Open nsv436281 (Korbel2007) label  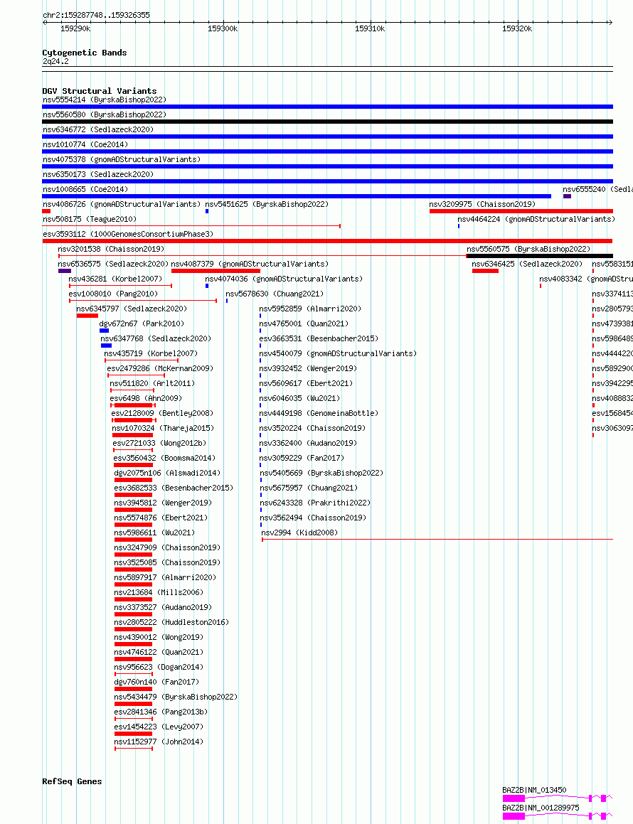[115, 279]
